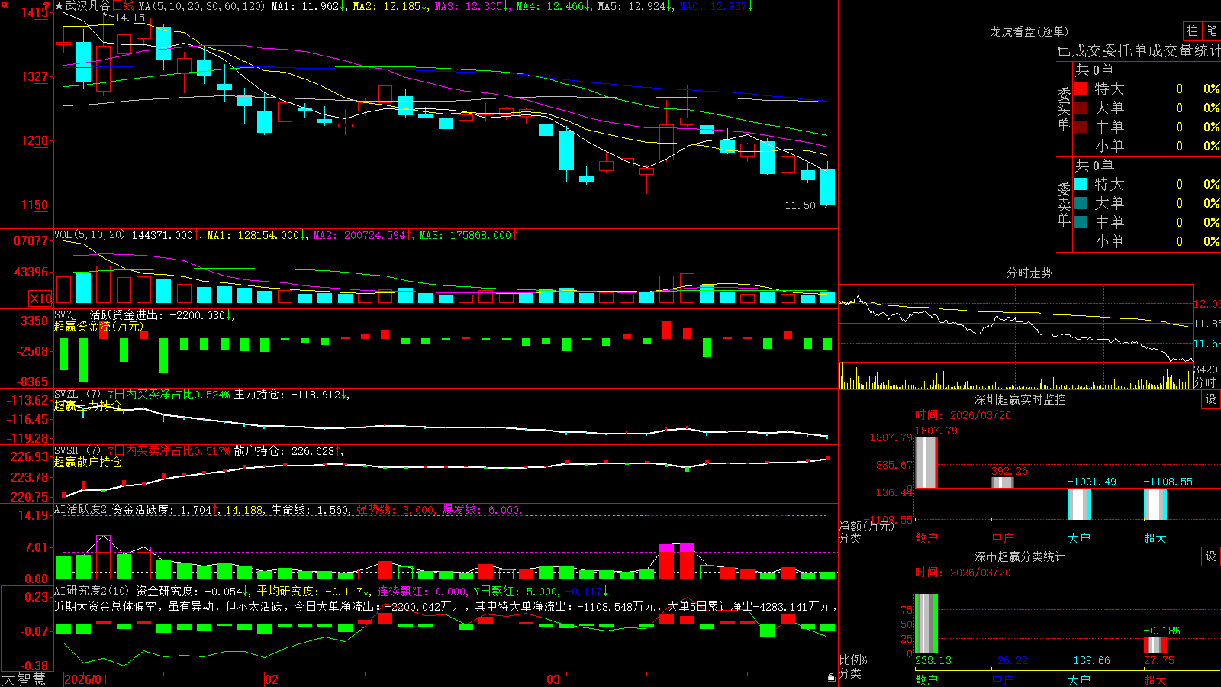Viewport: 1221px width, 687px height.
Task: Open 设 settings for 深市超赢分类统计
Action: coord(1211,556)
